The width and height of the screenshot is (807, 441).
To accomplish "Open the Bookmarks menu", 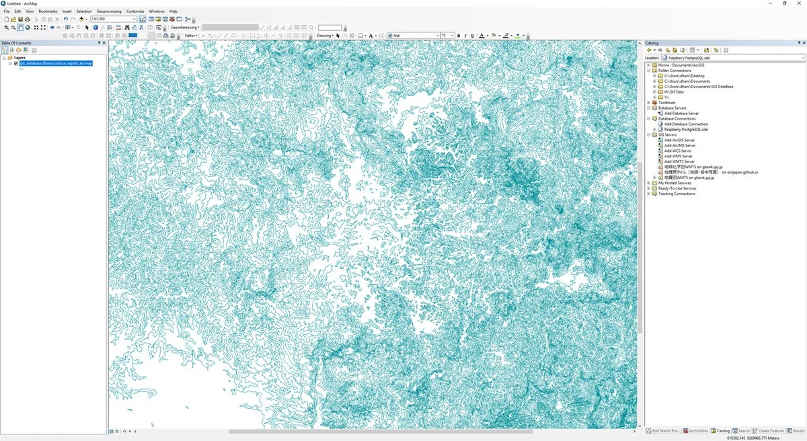I will point(47,11).
